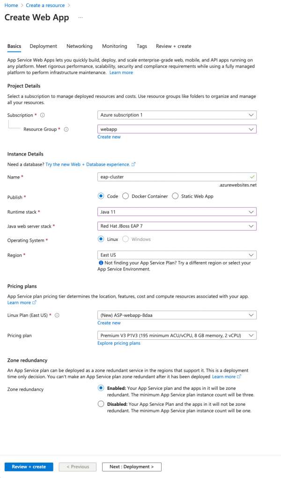Switch to the Networking tab
The width and height of the screenshot is (281, 478).
click(79, 46)
